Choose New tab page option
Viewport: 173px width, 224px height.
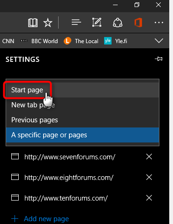coord(83,105)
